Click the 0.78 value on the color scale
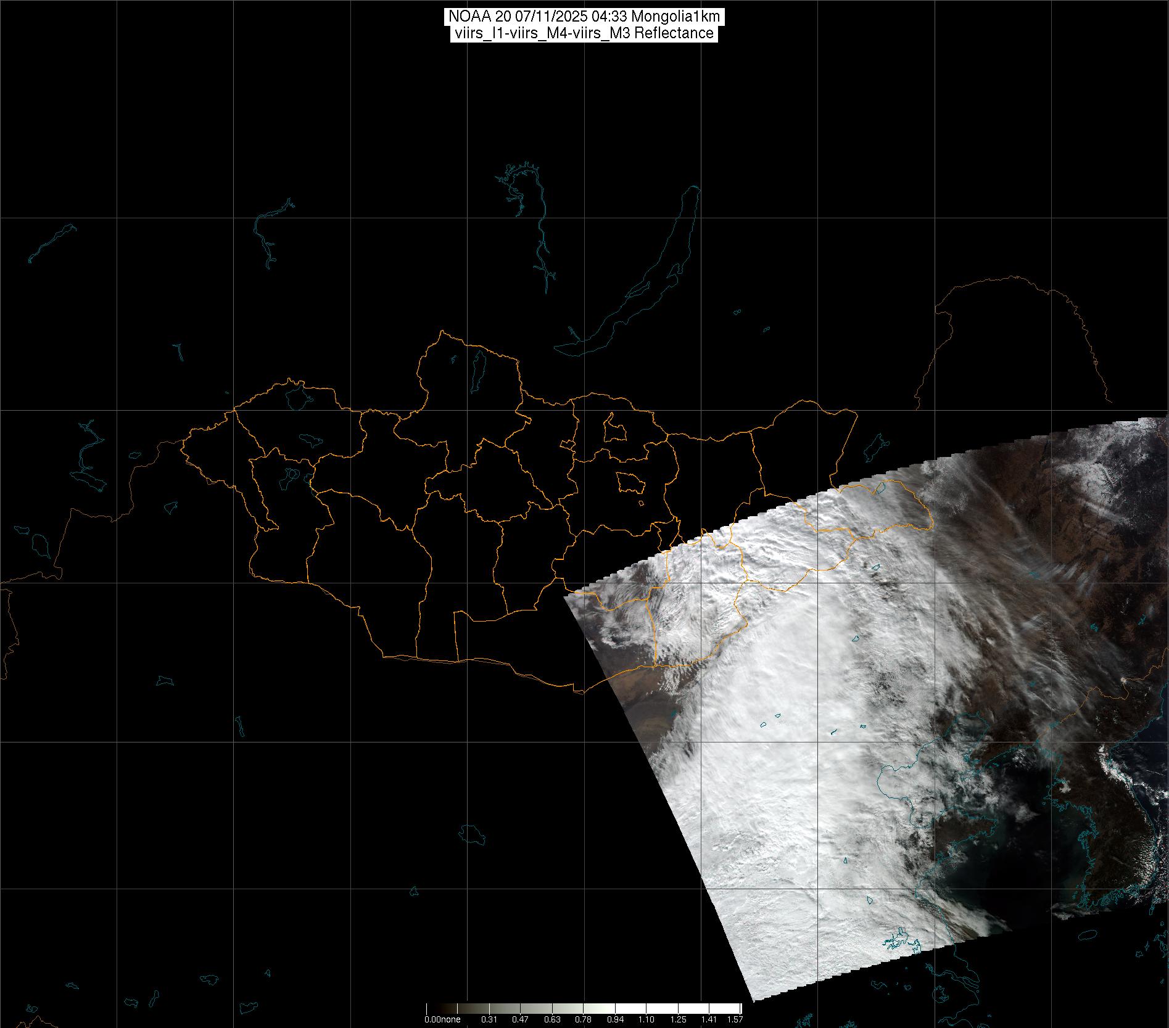 point(583,1019)
